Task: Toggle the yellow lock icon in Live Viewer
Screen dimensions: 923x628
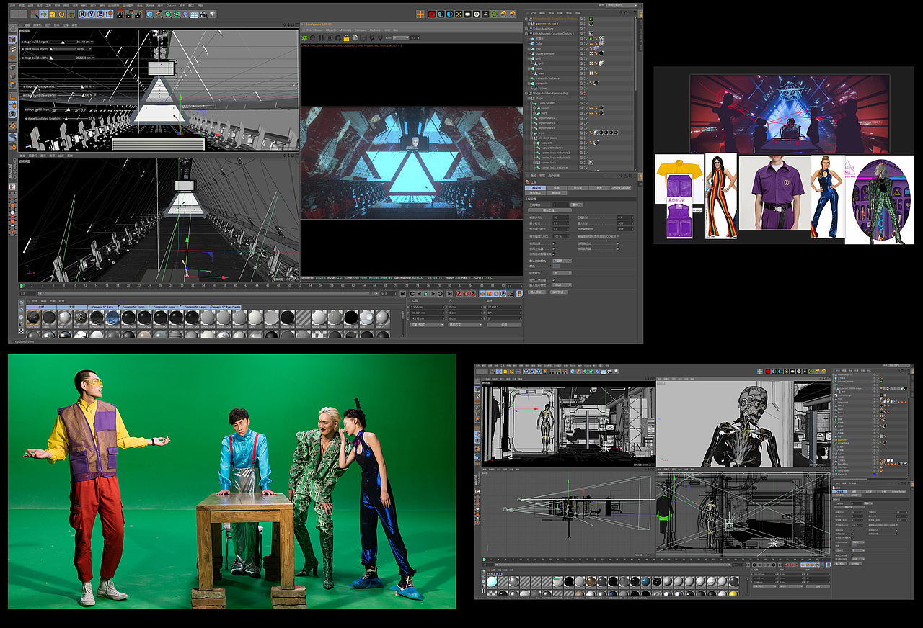Action: click(346, 37)
